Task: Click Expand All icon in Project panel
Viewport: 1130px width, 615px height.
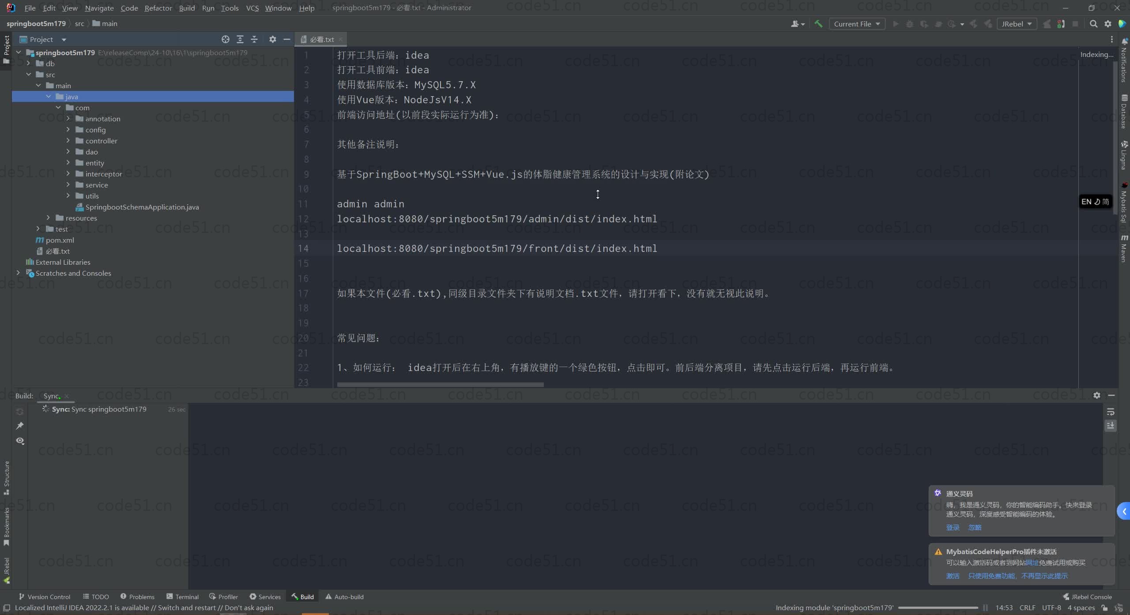Action: pos(240,39)
